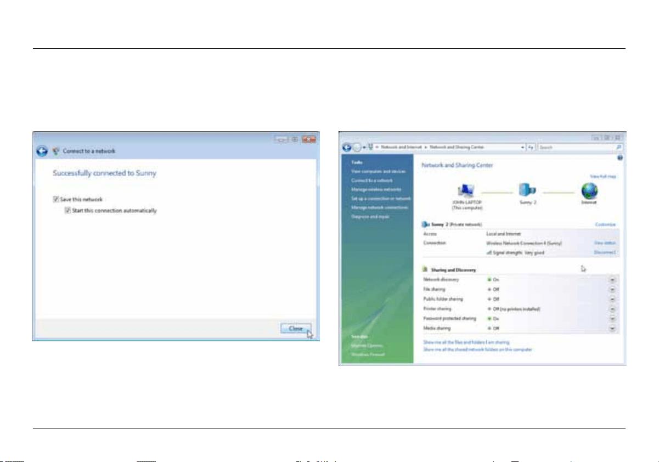Viewport: 659px width, 462px height.
Task: Click Back arrow in Connect to a network dialog
Action: pos(42,151)
